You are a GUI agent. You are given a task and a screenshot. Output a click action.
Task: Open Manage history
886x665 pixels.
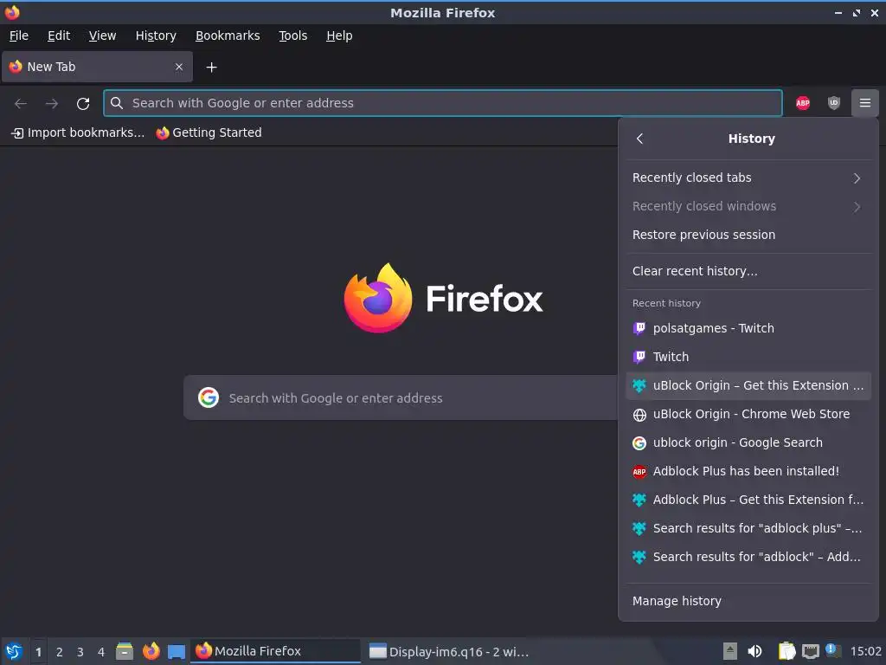pyautogui.click(x=748, y=601)
